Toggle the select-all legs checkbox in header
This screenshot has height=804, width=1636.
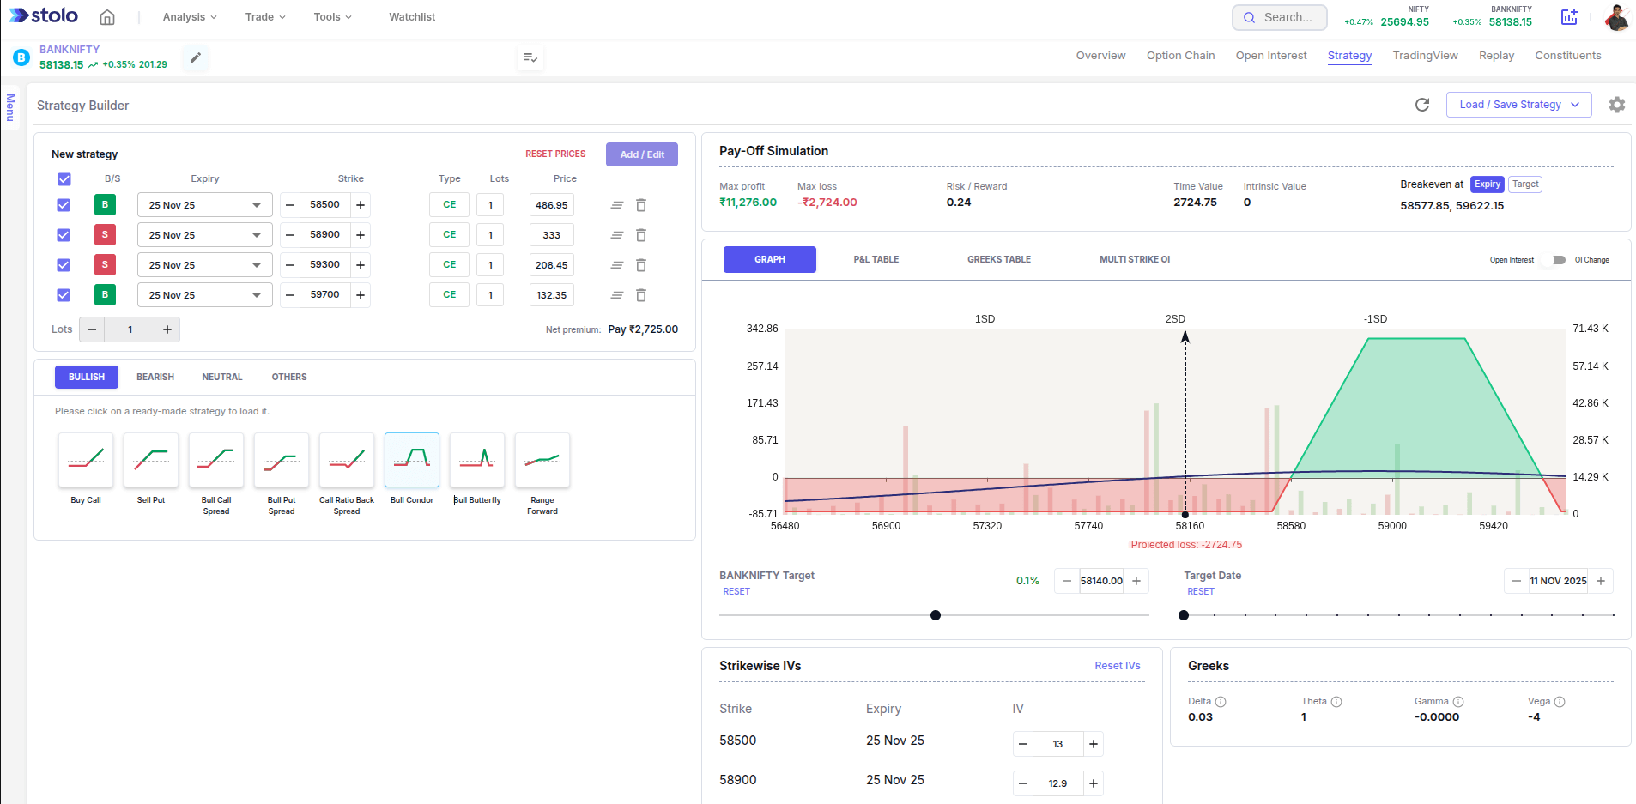[64, 179]
